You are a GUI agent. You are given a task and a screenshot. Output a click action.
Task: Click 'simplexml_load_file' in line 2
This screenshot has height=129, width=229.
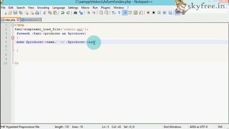tap(42, 29)
